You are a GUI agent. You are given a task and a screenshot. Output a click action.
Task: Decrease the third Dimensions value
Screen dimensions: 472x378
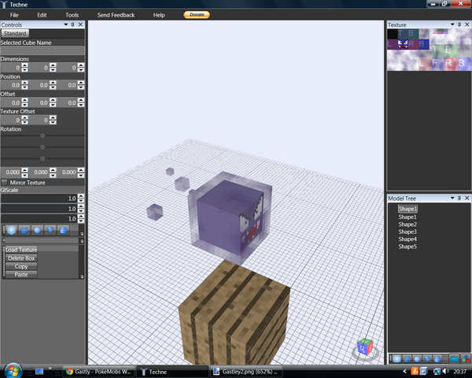point(81,69)
